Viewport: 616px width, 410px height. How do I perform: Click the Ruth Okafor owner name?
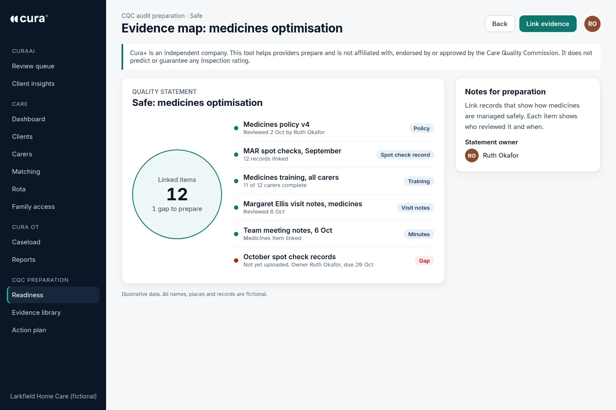click(x=500, y=155)
